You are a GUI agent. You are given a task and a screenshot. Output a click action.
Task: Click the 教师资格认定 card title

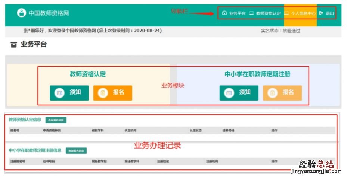tap(88, 74)
